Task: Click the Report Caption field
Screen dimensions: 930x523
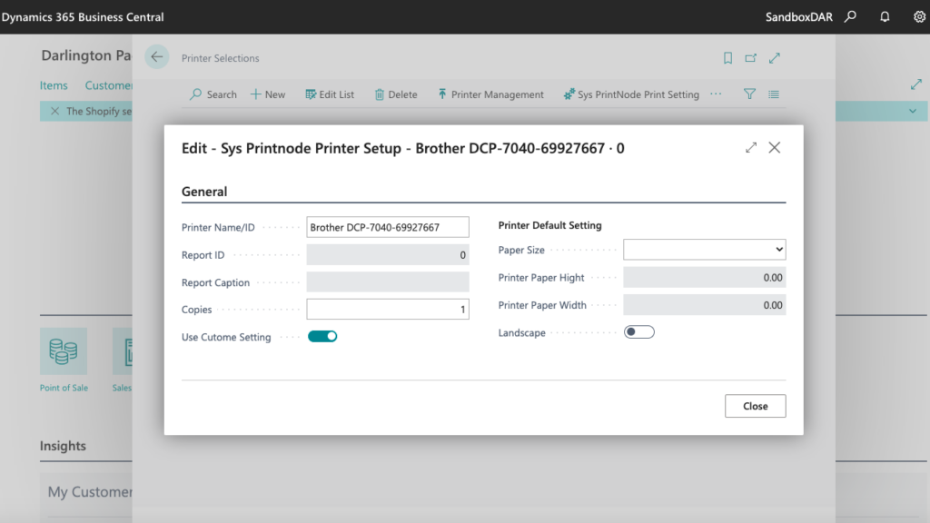Action: 388,282
